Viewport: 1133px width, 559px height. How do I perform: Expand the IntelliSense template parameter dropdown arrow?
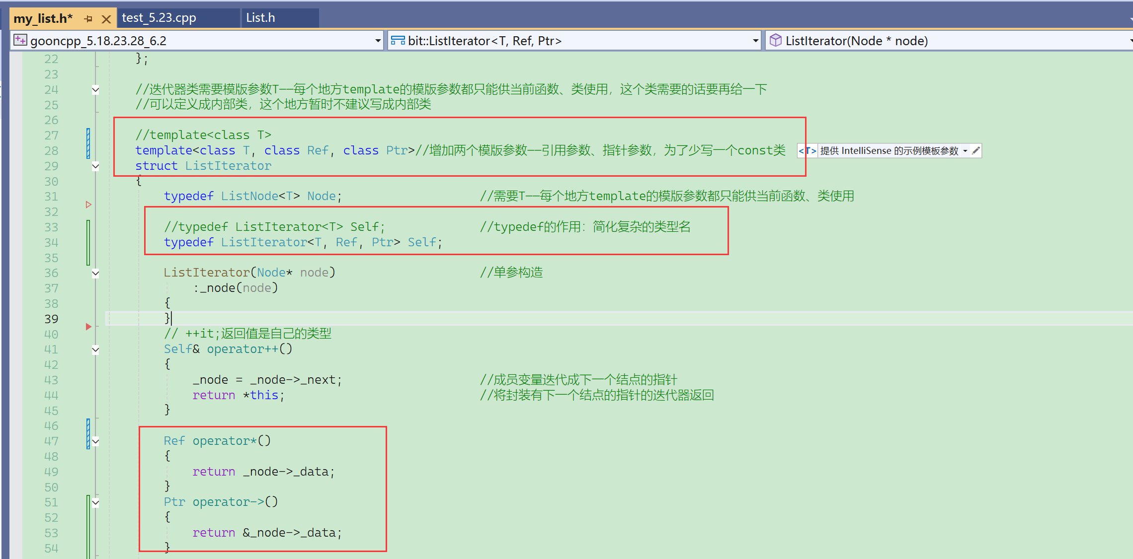point(965,150)
